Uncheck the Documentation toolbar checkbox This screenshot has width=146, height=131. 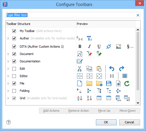coord(14,61)
